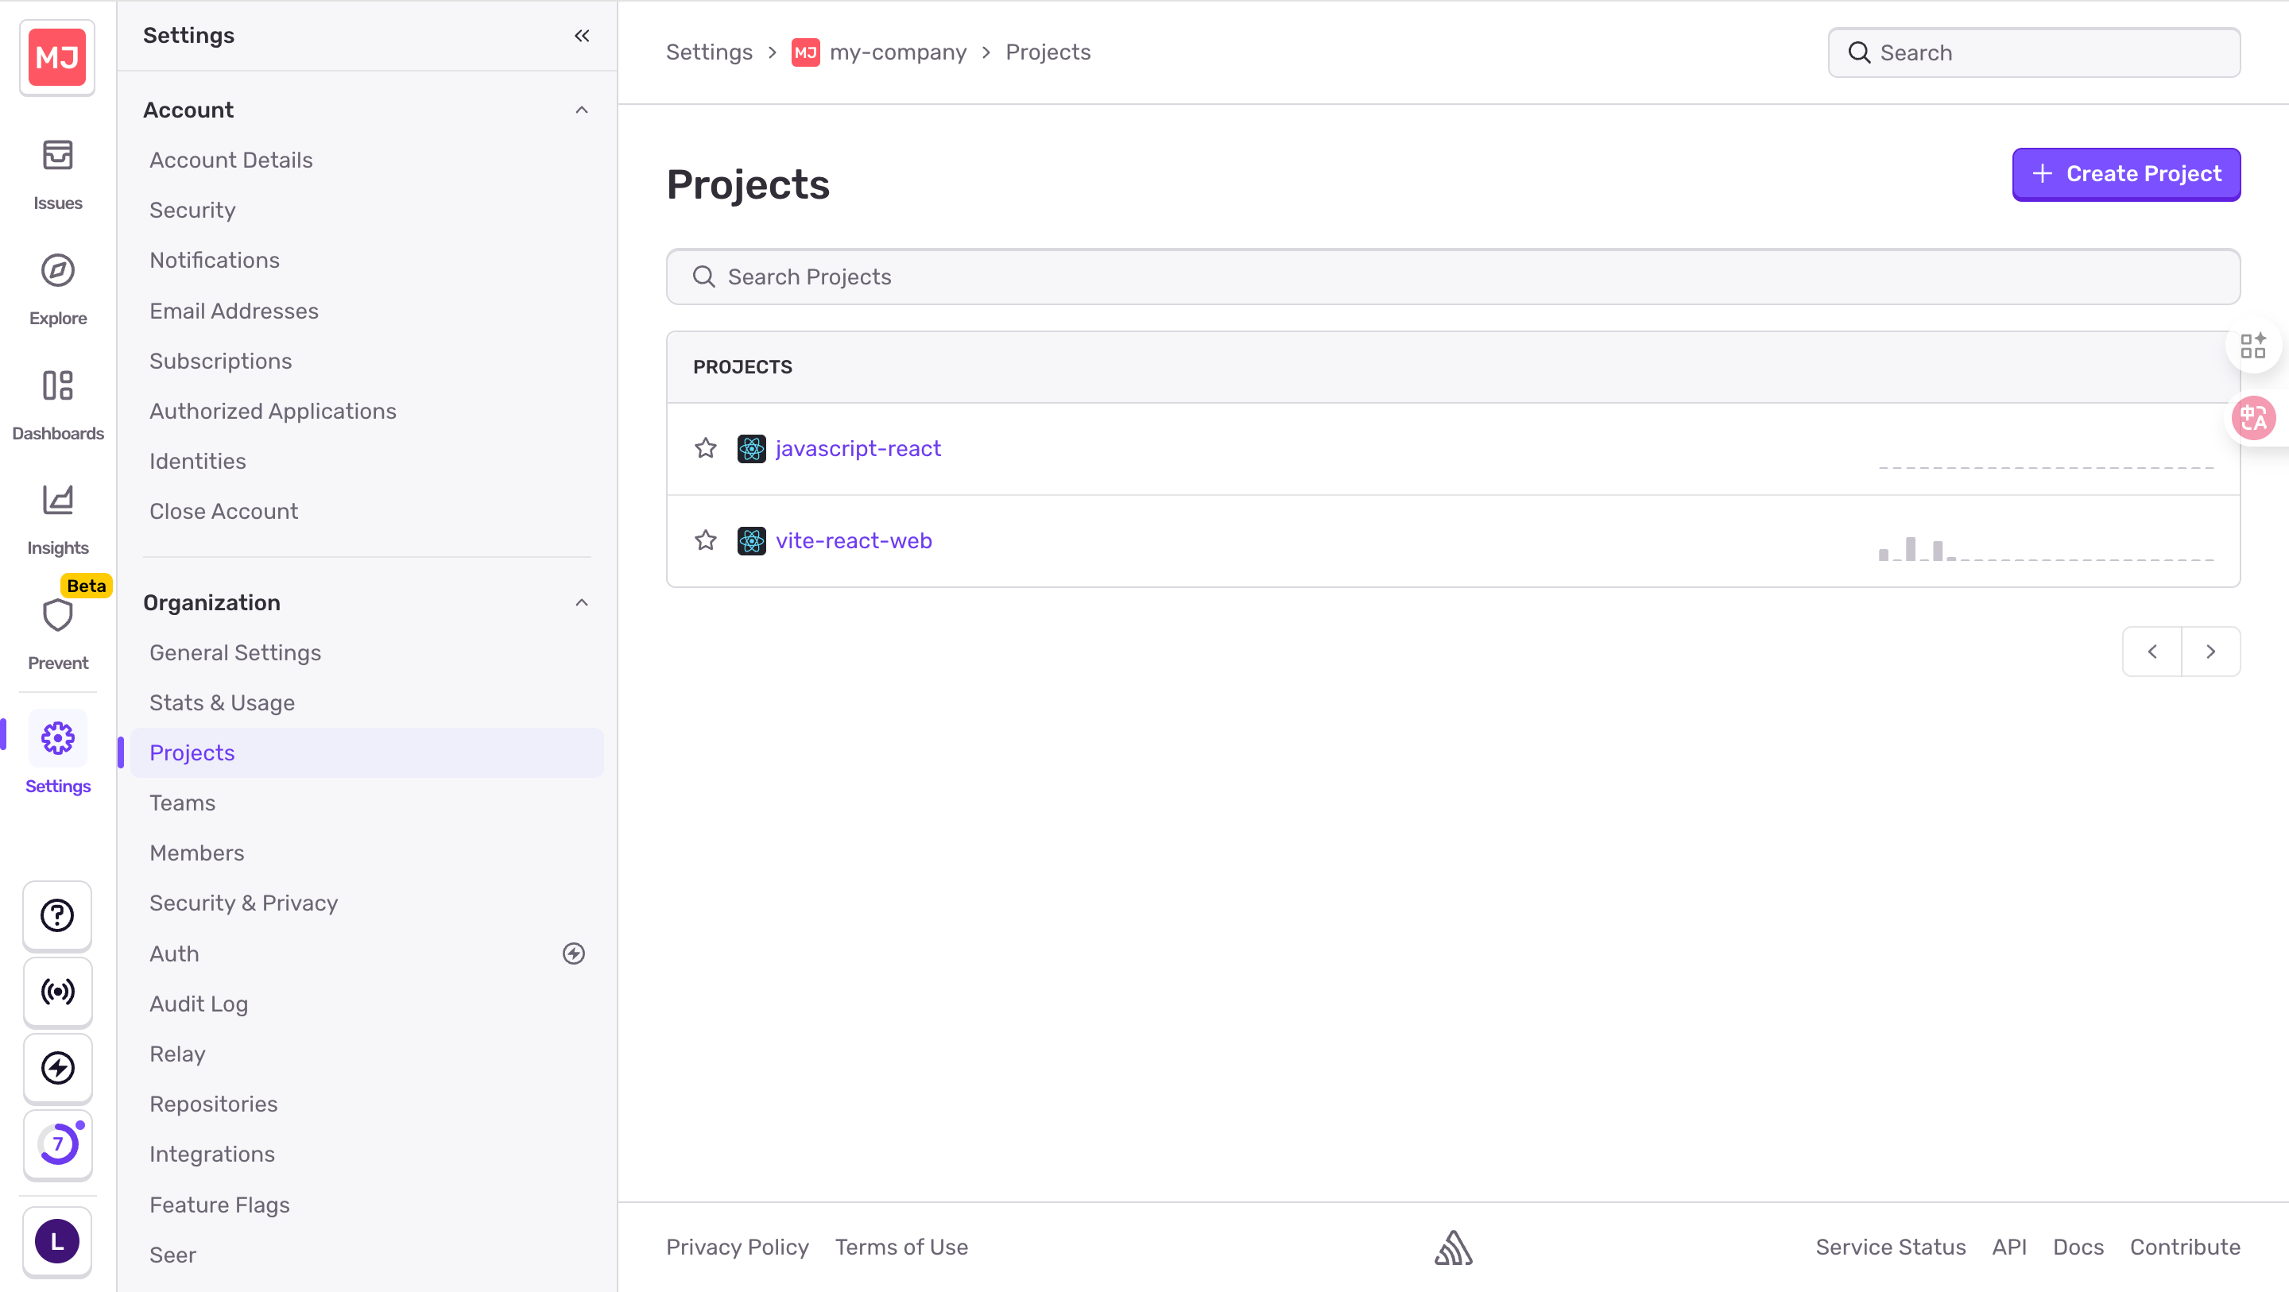Focus the top Search settings field
Image resolution: width=2289 pixels, height=1292 pixels.
(x=2034, y=52)
